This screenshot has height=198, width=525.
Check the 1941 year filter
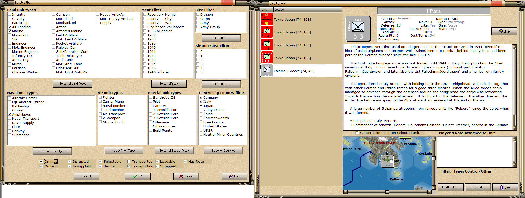[145, 51]
